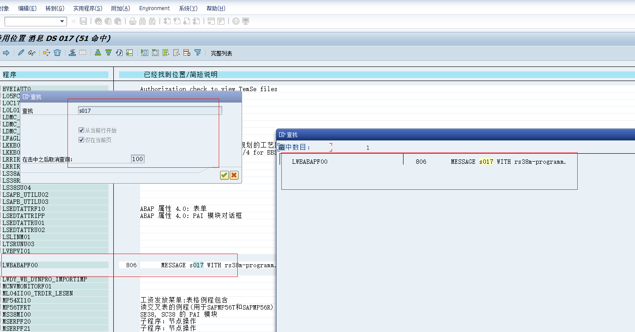The image size is (635, 332).
Task: Open Help question mark icon
Action: point(236,21)
